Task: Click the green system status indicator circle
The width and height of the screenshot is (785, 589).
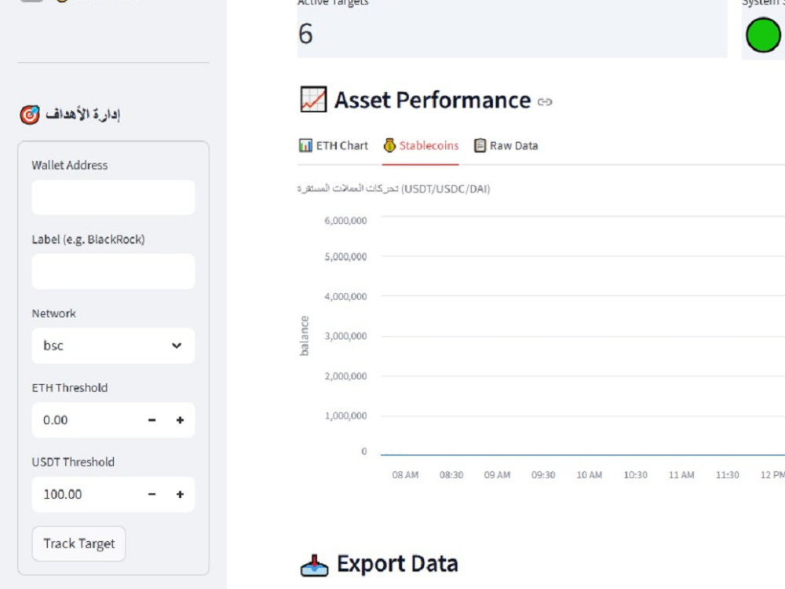Action: [763, 35]
